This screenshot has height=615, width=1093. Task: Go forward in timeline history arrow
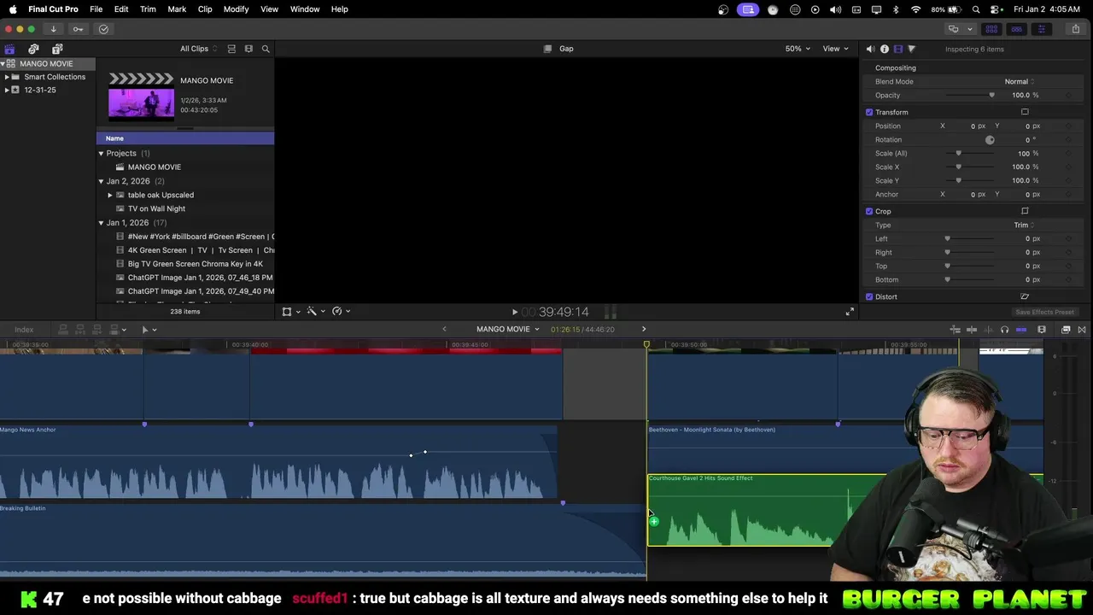[644, 330]
